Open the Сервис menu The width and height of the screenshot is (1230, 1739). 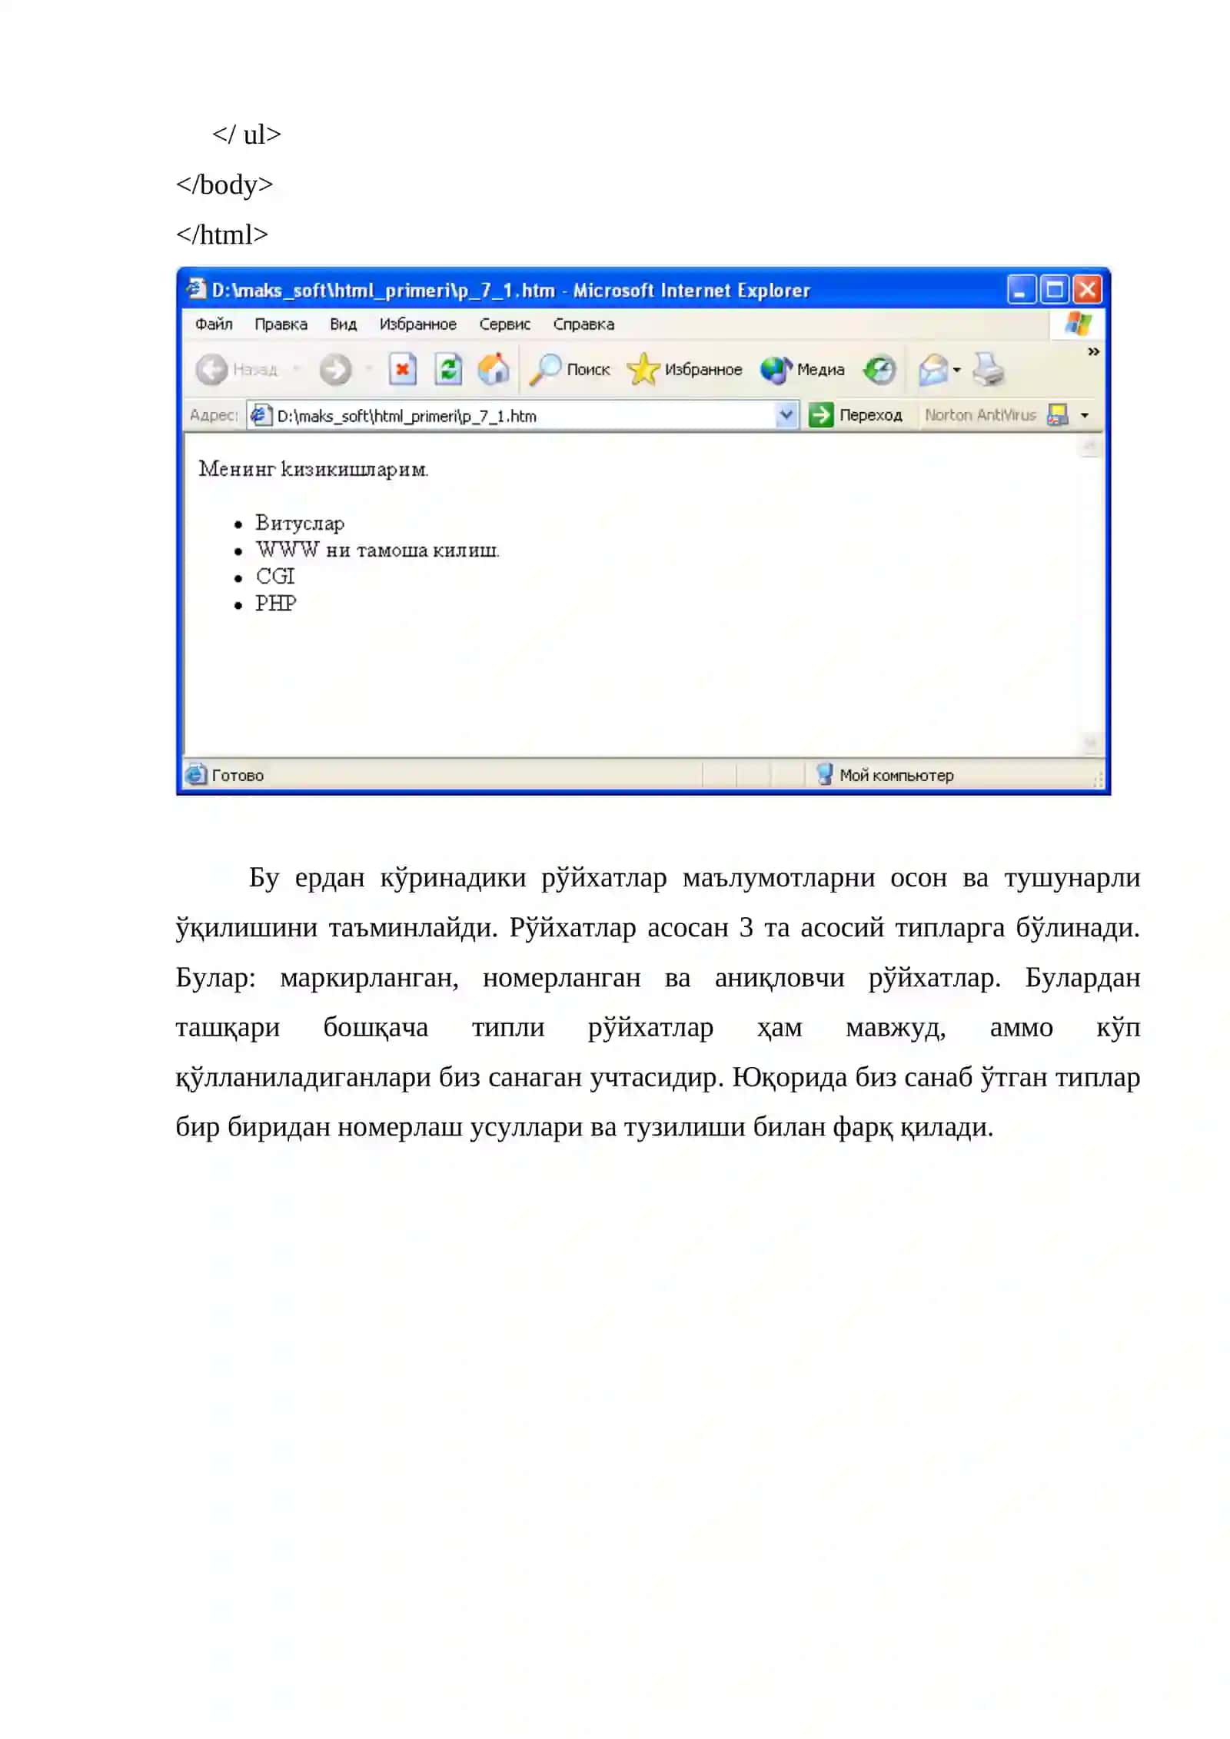click(x=504, y=324)
